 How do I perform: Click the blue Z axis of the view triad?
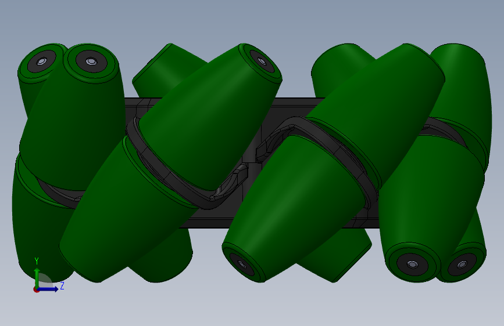pos(48,289)
